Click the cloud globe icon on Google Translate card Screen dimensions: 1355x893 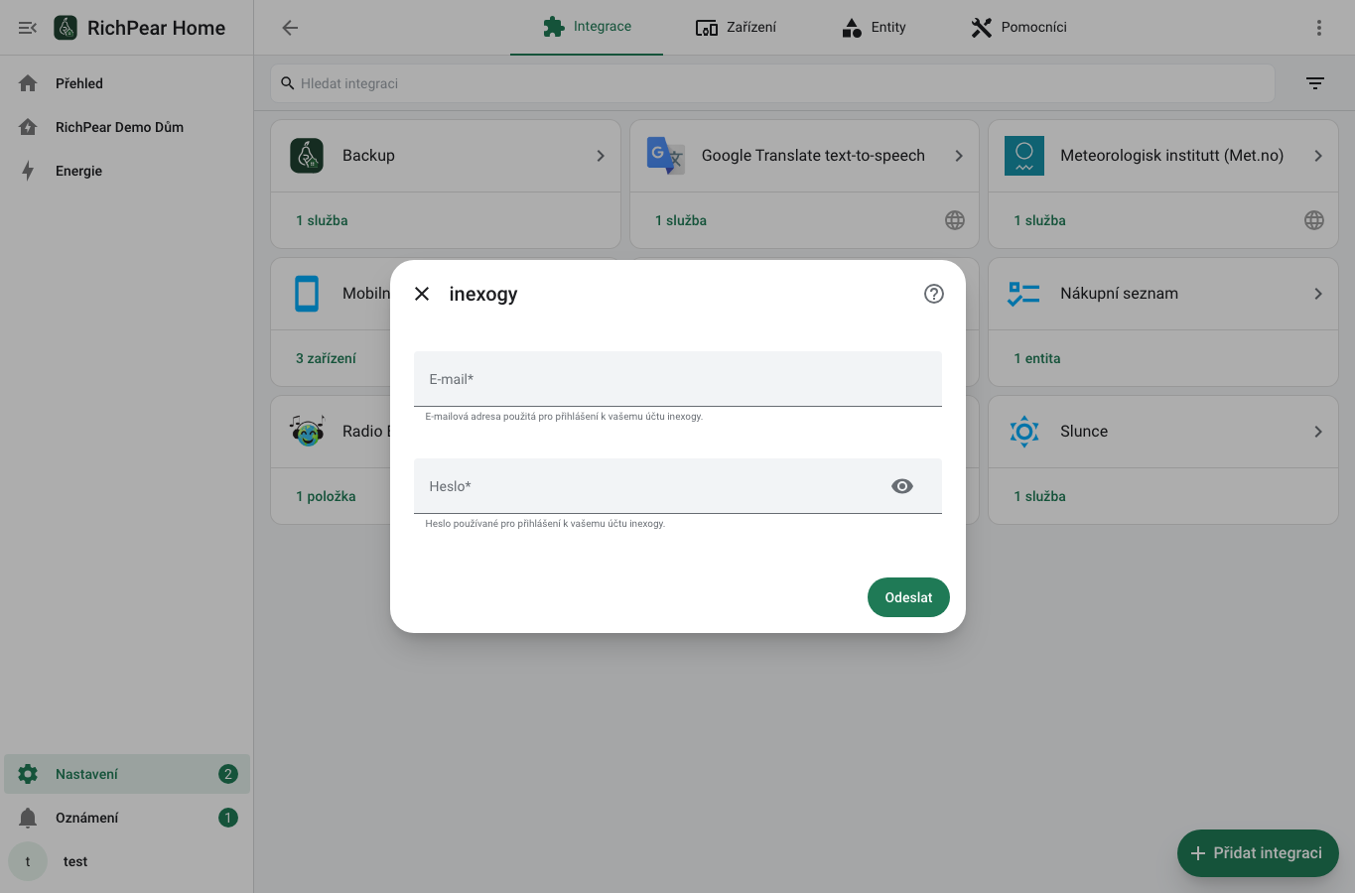(955, 220)
